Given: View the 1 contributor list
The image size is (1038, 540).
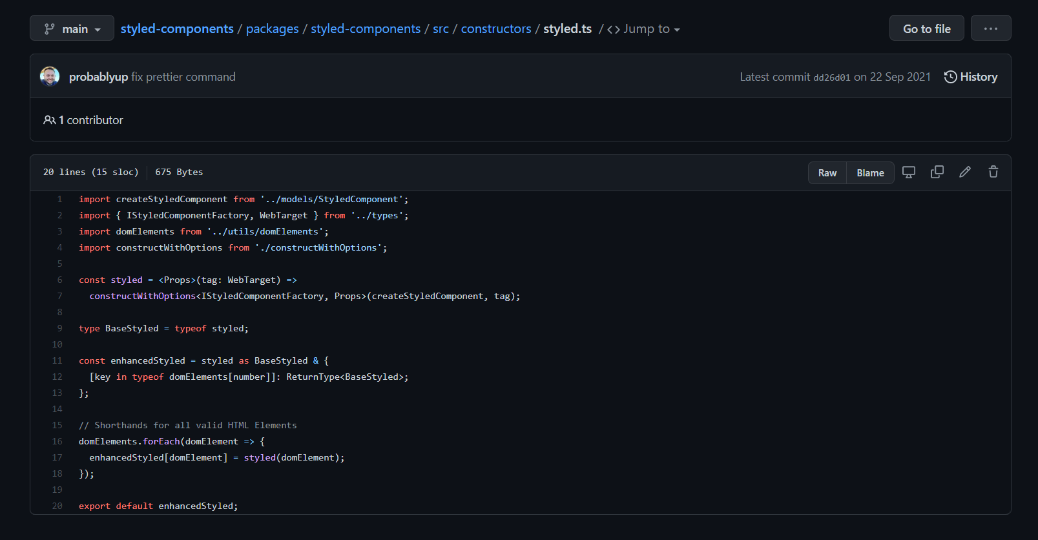Looking at the screenshot, I should tap(83, 120).
